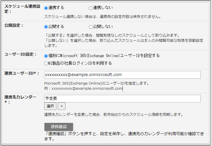Click the ユーザーID設定 label
The width and height of the screenshot is (212, 146).
[21, 54]
